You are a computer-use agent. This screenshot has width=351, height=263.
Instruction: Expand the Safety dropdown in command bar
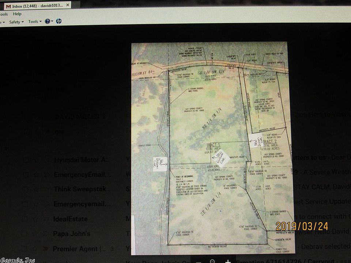pos(16,22)
